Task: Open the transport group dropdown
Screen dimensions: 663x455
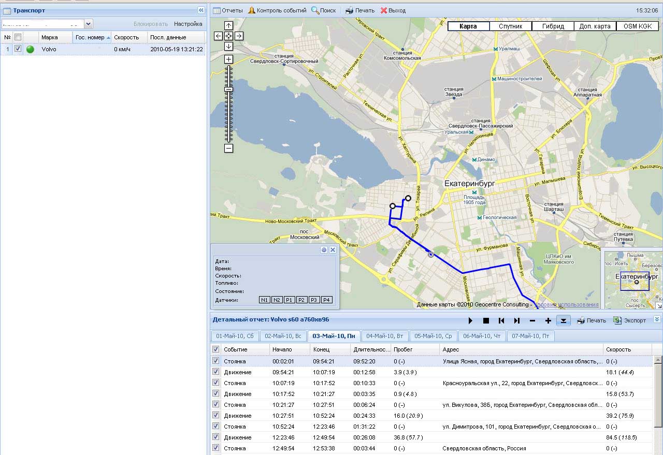Action: point(88,24)
